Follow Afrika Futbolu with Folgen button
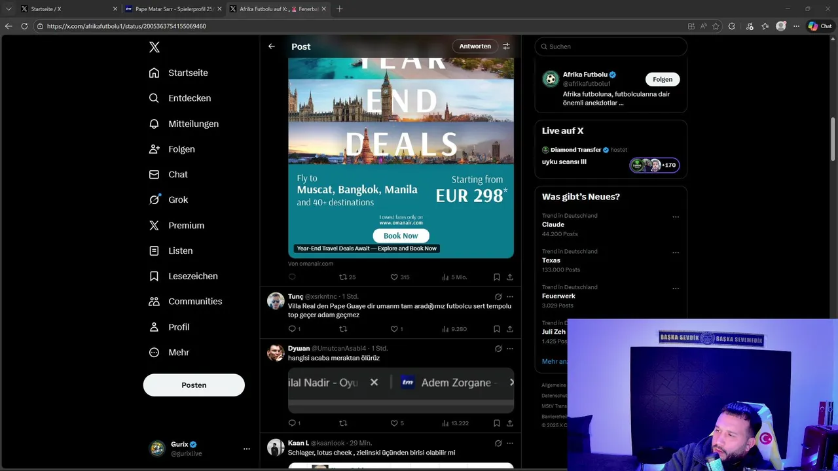 [663, 79]
